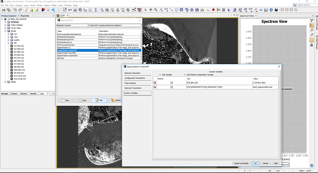Click the filter icon in Spectrum View
The image size is (318, 173).
pos(312,20)
